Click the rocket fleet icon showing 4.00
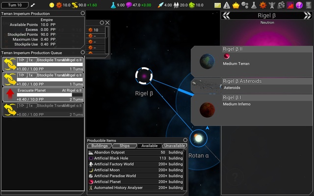The width and height of the screenshot is (314, 196). (160, 5)
